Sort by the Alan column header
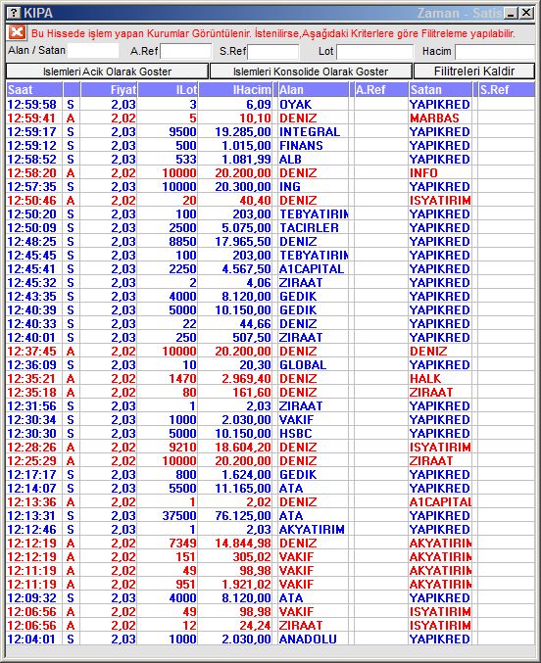The image size is (541, 663). pyautogui.click(x=313, y=90)
